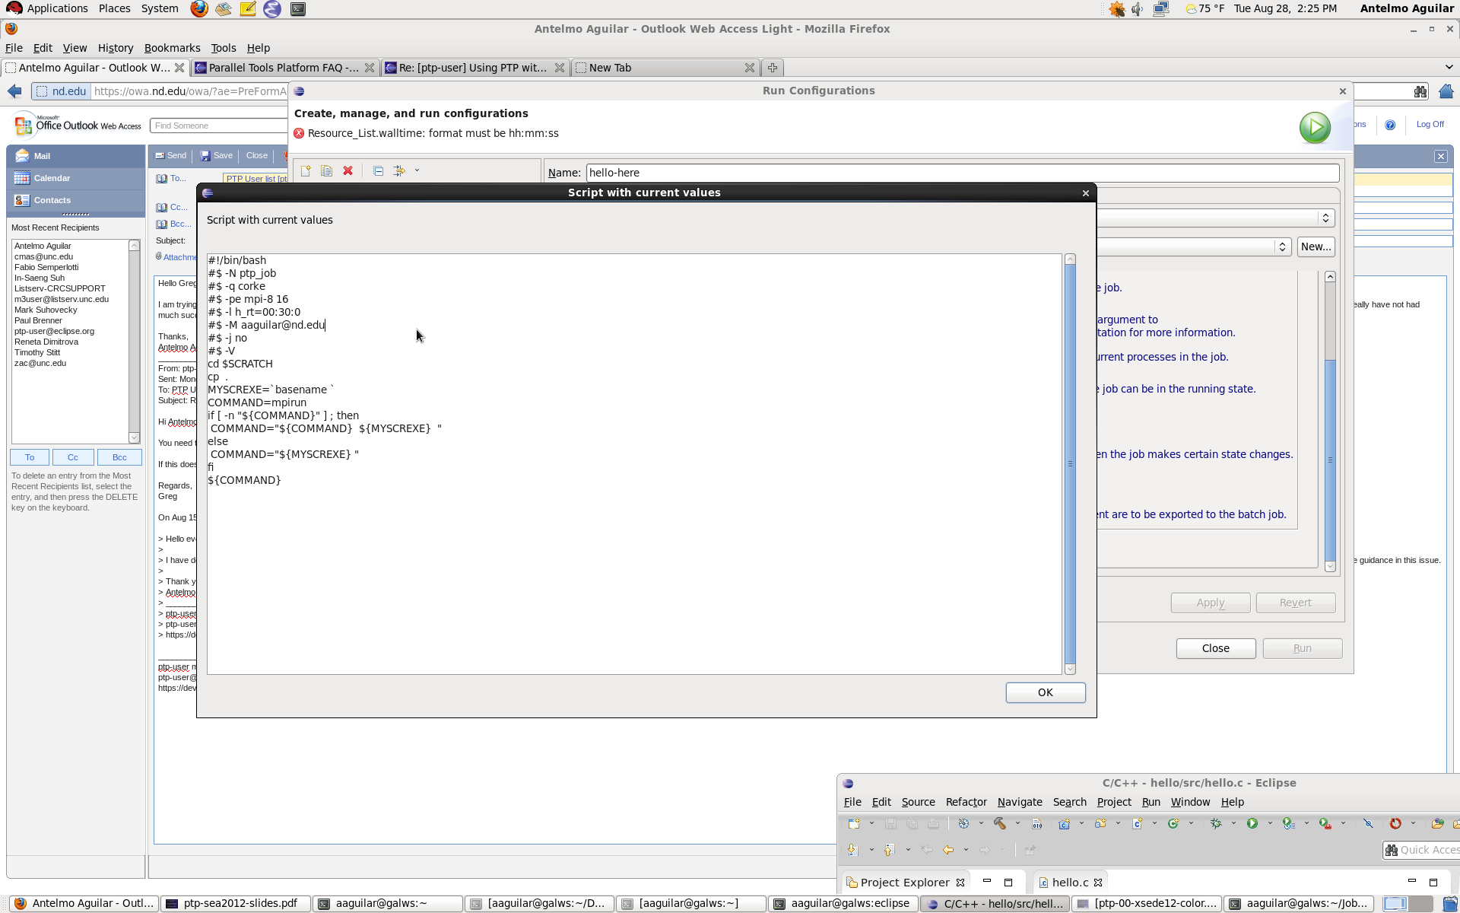
Task: Click the Firefox home icon
Action: click(1446, 91)
